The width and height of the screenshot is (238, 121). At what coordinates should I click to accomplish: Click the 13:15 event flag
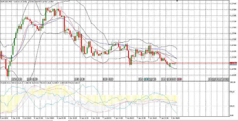point(141,79)
